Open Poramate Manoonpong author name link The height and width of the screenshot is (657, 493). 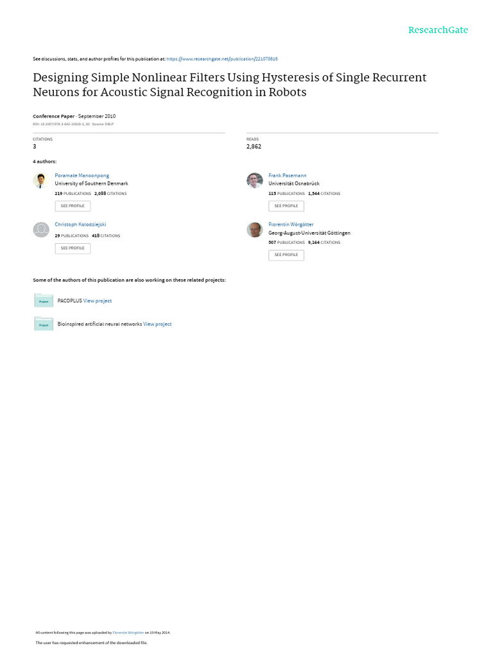coord(82,175)
